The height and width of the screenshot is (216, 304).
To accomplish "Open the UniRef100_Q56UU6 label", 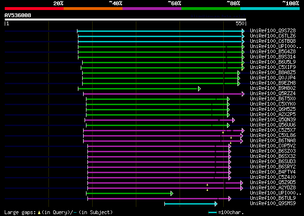I will pyautogui.click(x=273, y=125).
